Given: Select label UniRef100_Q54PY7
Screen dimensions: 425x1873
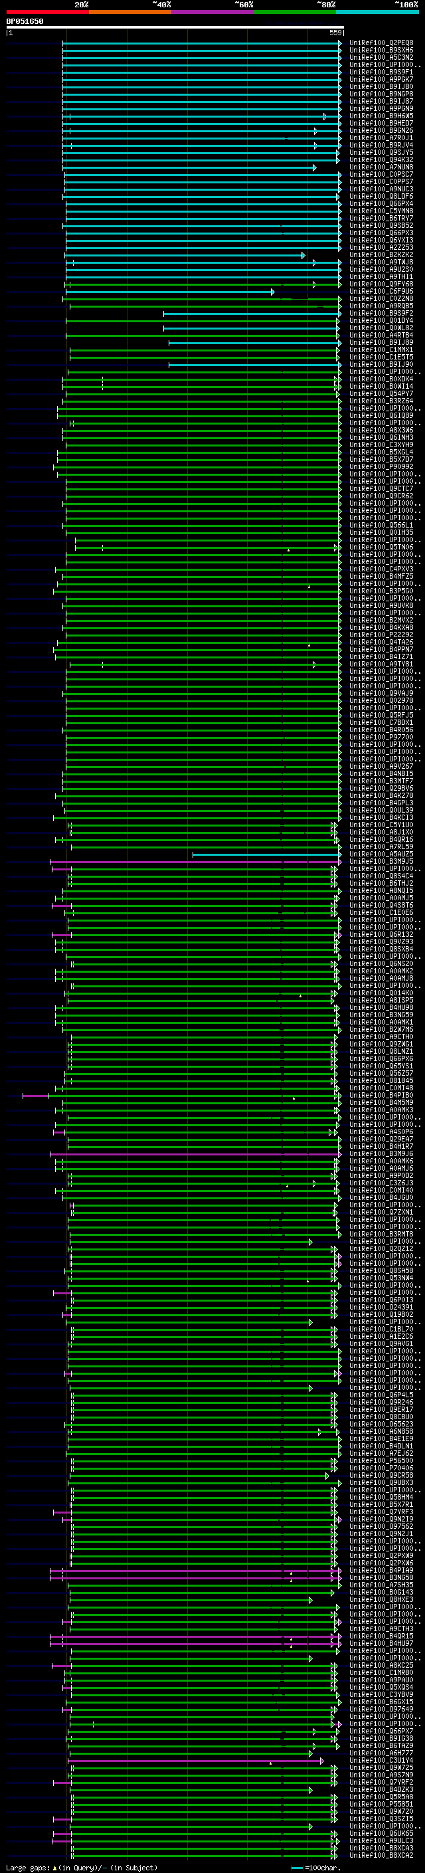Looking at the screenshot, I should coord(381,393).
